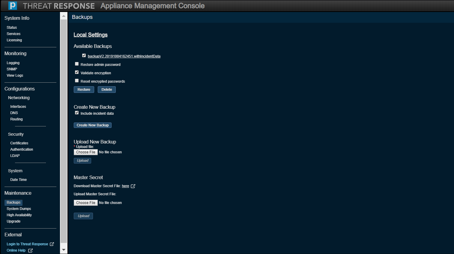454x254 pixels.
Task: Click icon beside Login to Threat Response
Action: (x=52, y=244)
